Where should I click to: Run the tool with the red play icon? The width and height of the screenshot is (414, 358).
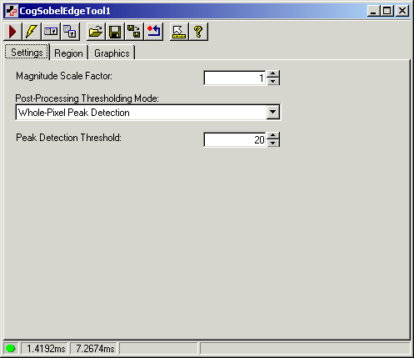click(x=12, y=32)
